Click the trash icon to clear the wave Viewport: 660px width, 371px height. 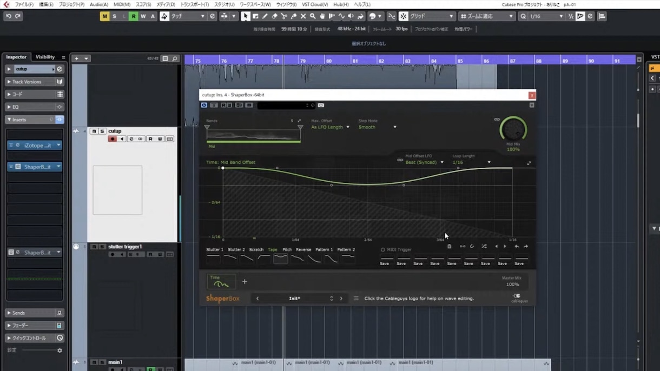[x=449, y=247]
